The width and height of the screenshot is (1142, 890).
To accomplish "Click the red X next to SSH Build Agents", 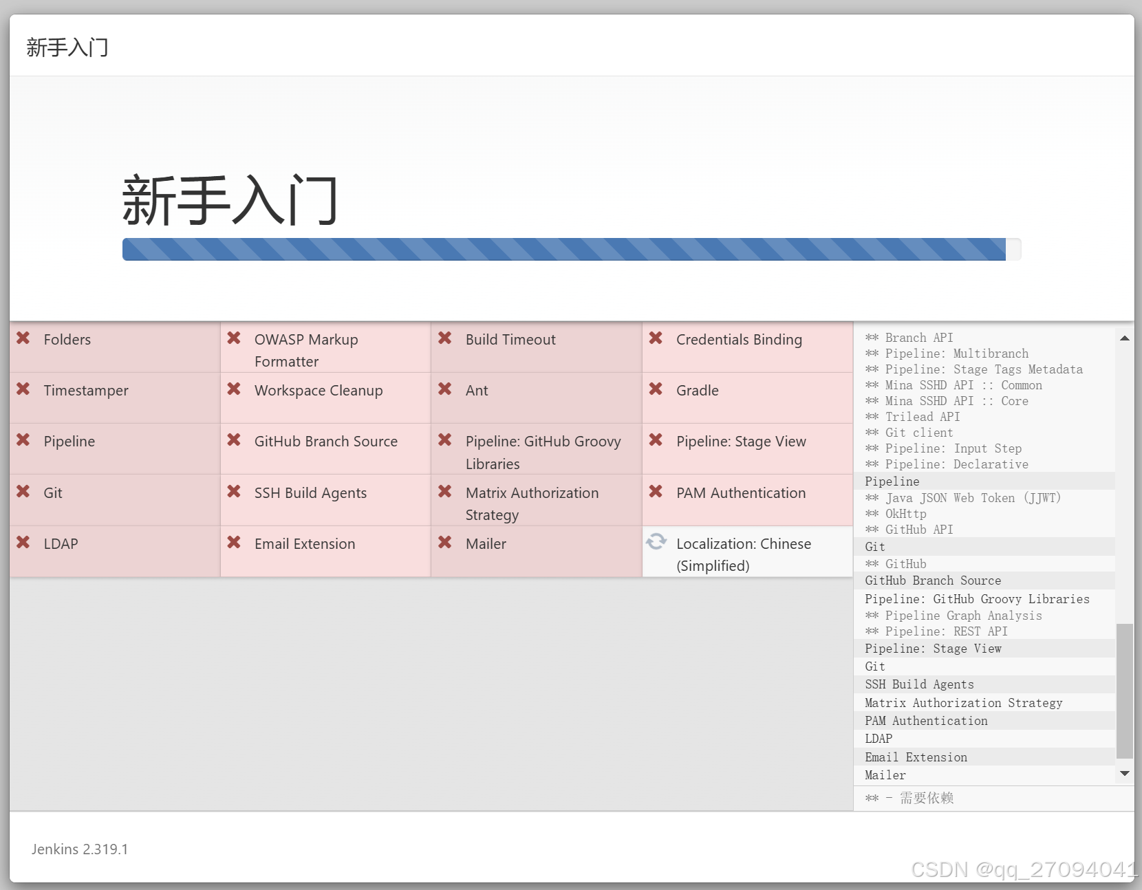I will [x=235, y=492].
